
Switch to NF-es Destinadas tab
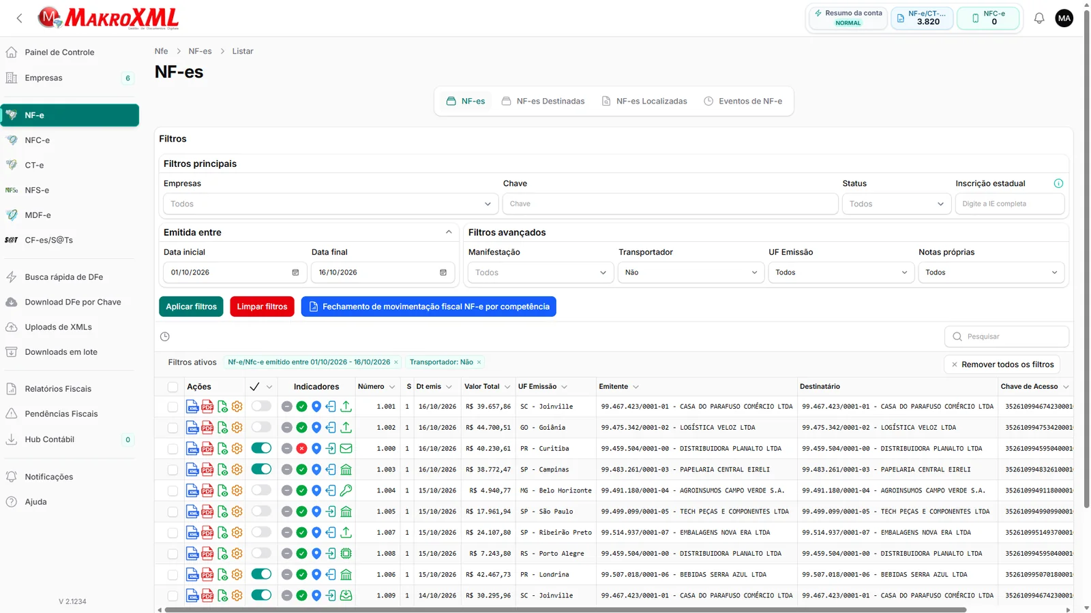[543, 101]
